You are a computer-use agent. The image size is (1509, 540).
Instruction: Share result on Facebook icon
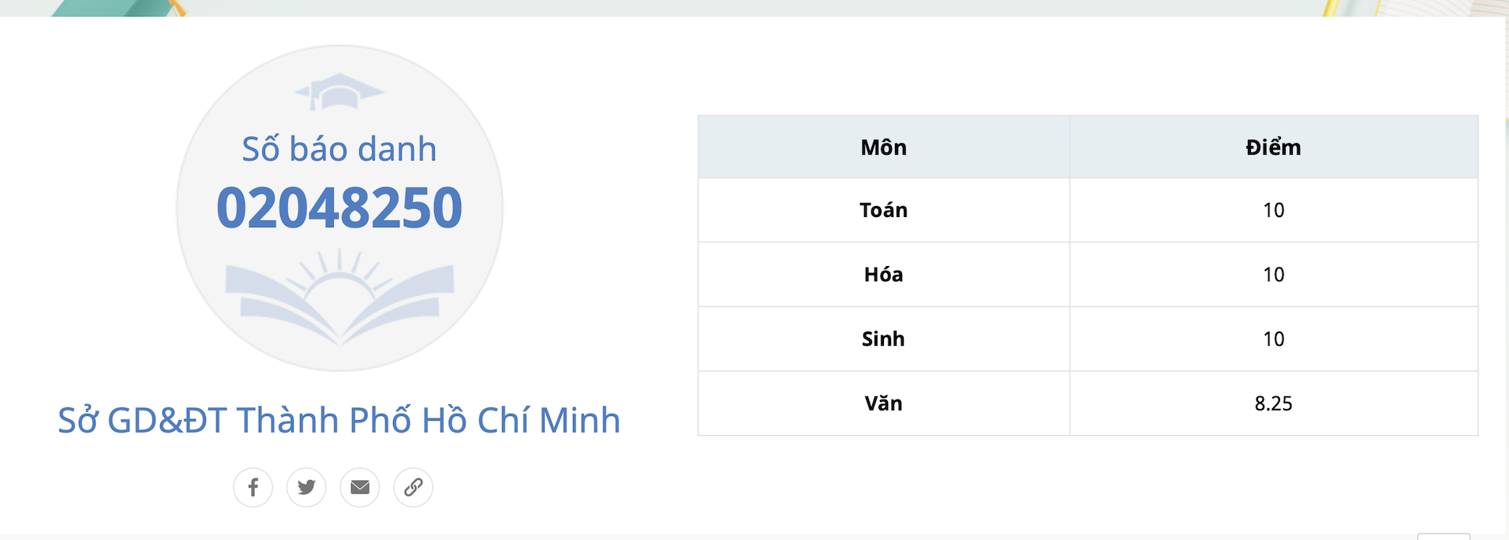[x=253, y=487]
